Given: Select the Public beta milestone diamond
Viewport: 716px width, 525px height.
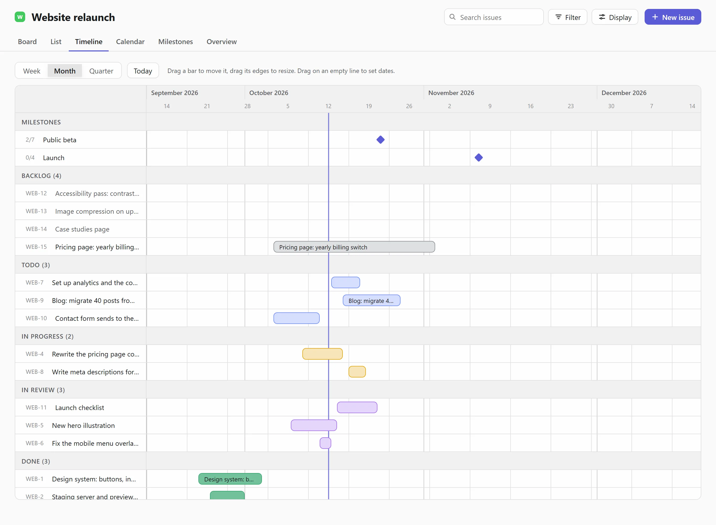Looking at the screenshot, I should [381, 139].
